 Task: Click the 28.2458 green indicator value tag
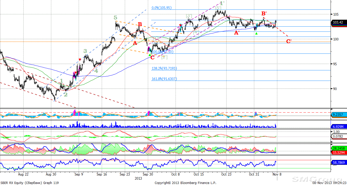[x=338, y=148]
